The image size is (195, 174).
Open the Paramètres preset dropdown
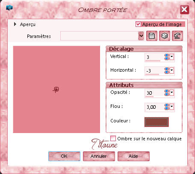pos(141,36)
